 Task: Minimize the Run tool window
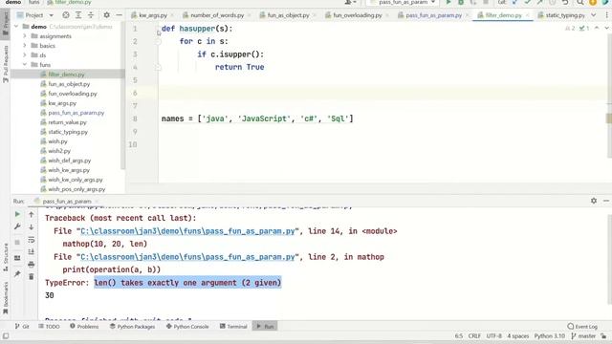606,201
